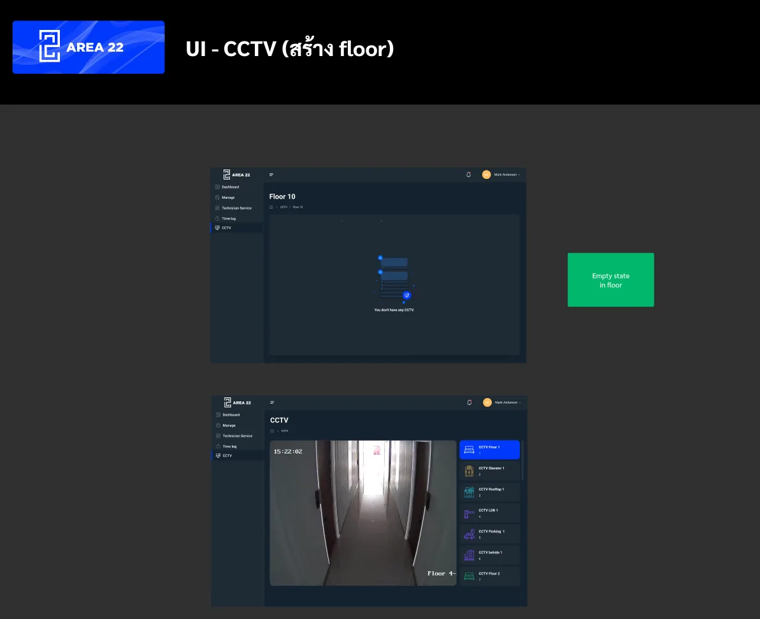The width and height of the screenshot is (760, 619).
Task: Select elevator icon of CCTV Elevator 1
Action: pyautogui.click(x=469, y=471)
